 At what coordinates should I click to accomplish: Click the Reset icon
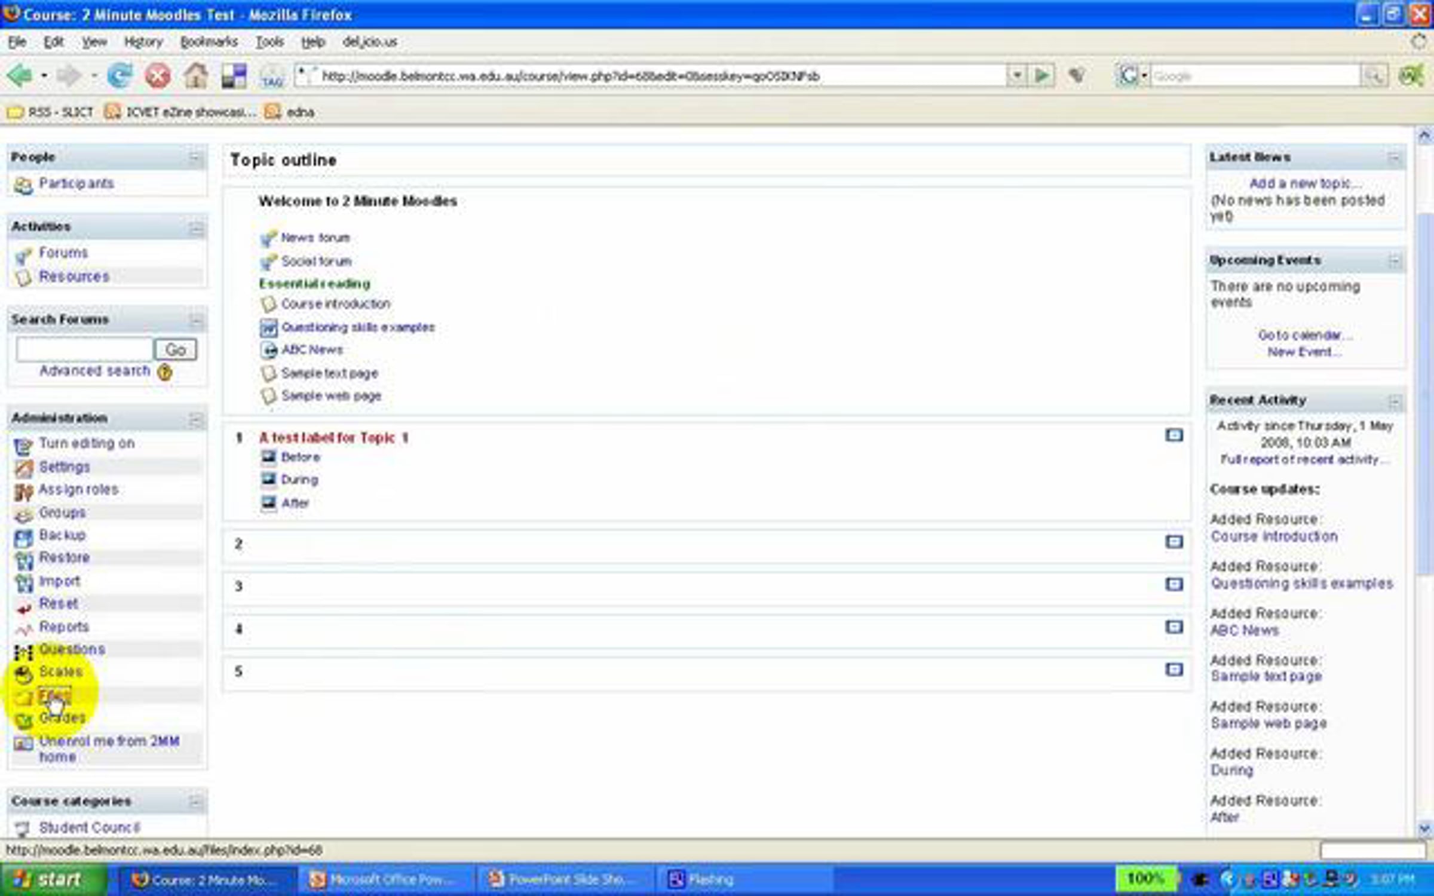pyautogui.click(x=23, y=608)
